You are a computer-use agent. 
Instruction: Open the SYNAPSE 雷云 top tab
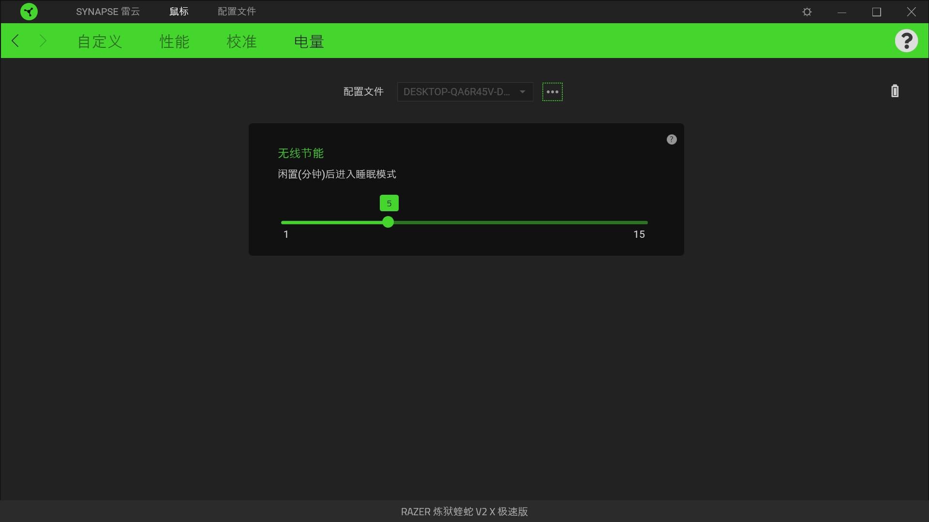pos(108,12)
